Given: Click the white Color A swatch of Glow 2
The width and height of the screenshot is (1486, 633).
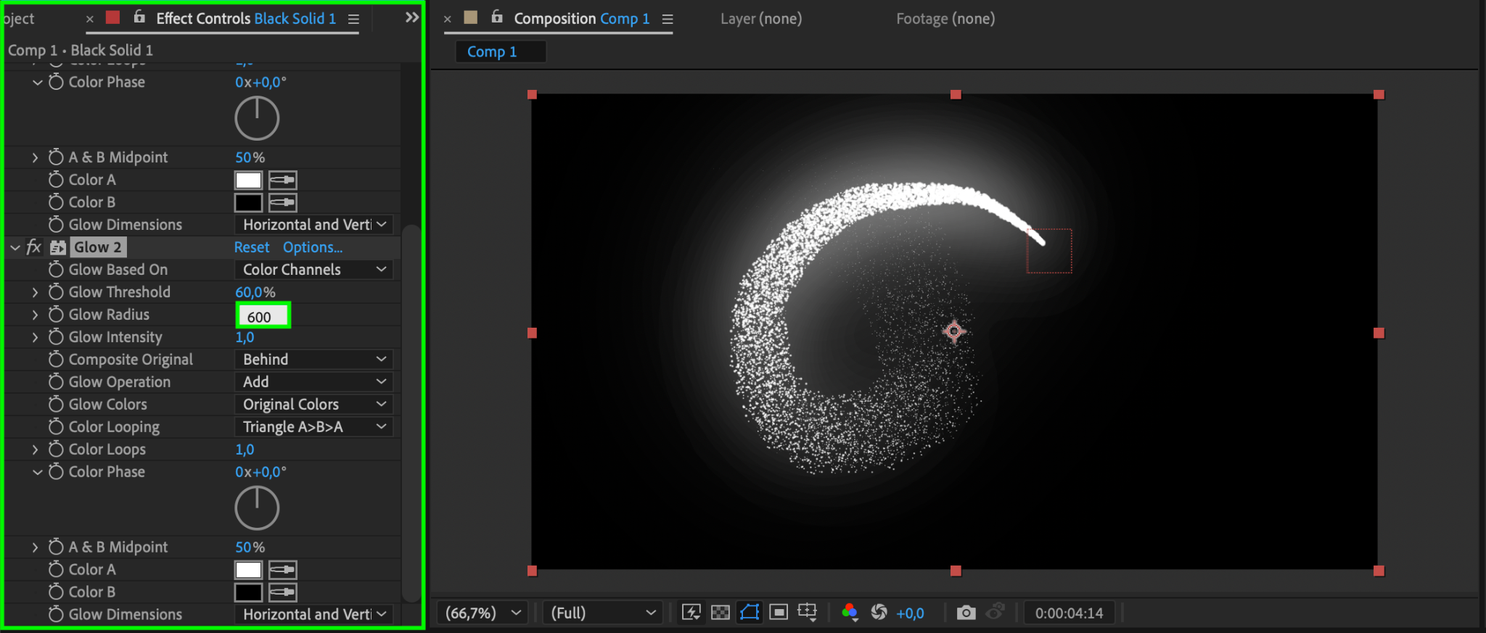Looking at the screenshot, I should coord(248,570).
